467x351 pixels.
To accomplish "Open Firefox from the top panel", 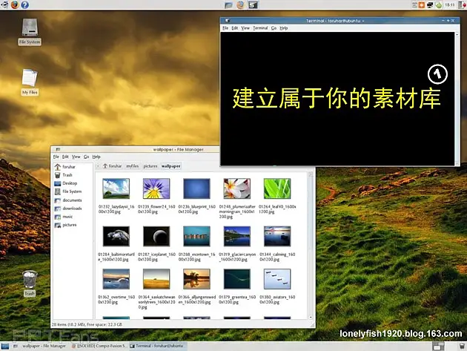I will [x=13, y=4].
